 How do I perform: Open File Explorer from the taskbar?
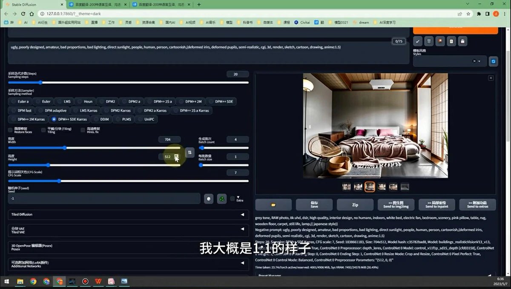20,281
